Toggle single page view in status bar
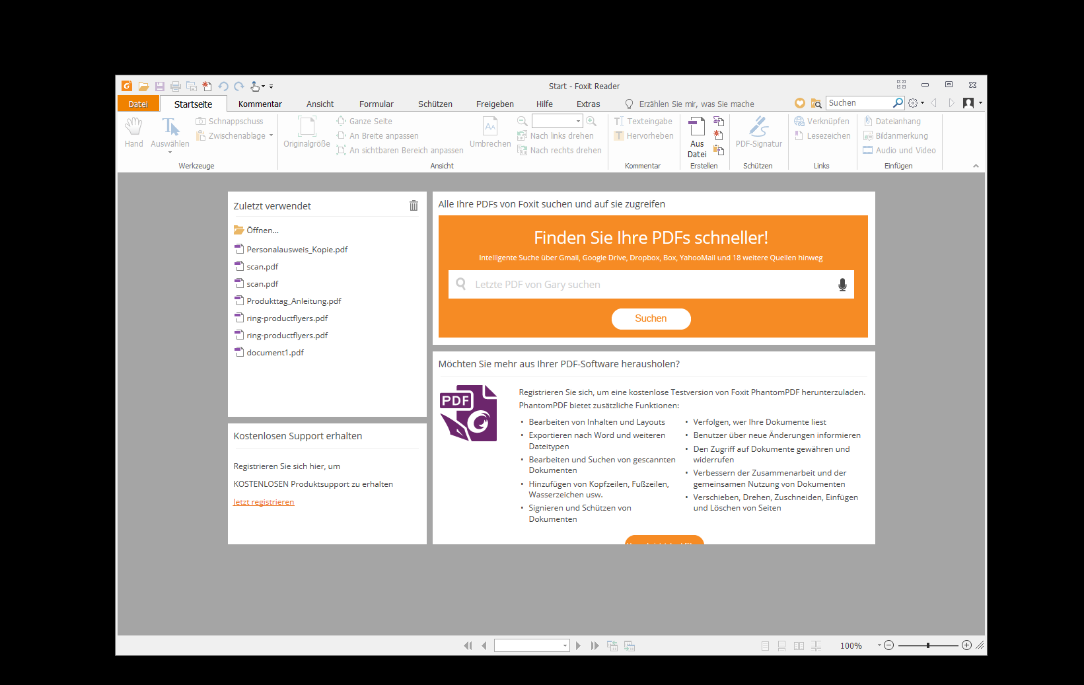Image resolution: width=1084 pixels, height=685 pixels. click(x=765, y=646)
